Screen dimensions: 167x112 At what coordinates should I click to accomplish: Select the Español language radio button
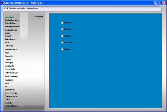click(62, 23)
